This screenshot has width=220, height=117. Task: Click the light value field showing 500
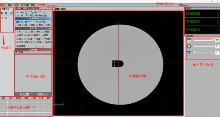(217, 40)
